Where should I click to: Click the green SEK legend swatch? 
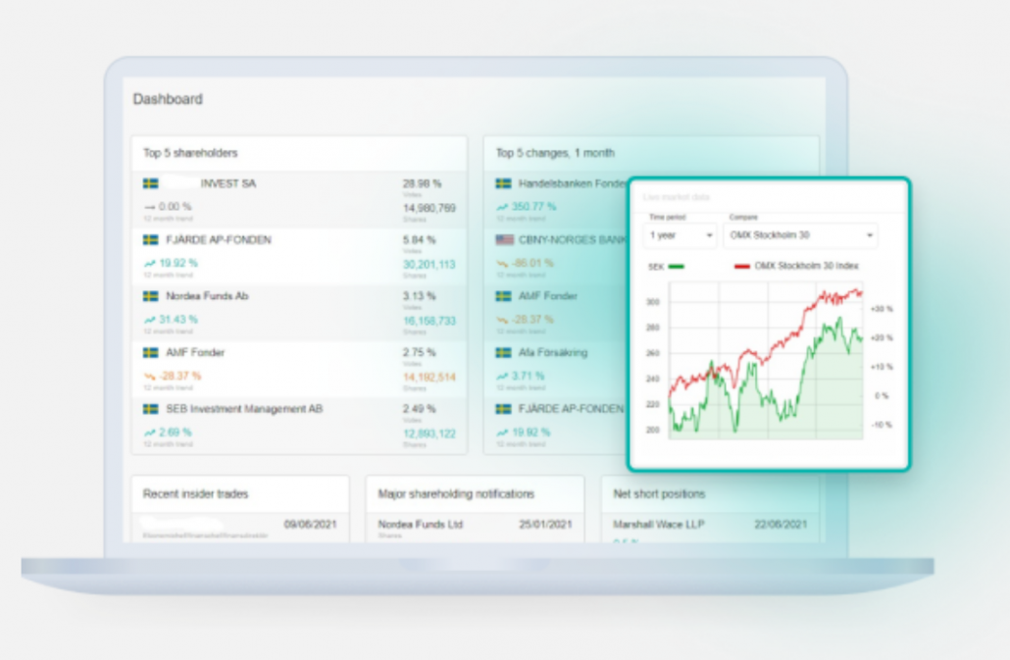pos(676,266)
